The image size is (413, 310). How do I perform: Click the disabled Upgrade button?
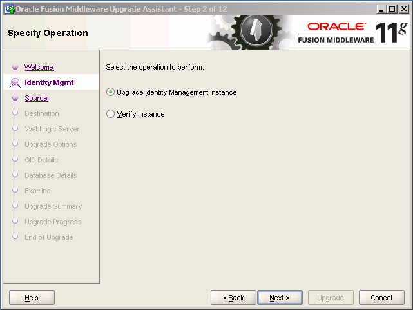(x=331, y=298)
